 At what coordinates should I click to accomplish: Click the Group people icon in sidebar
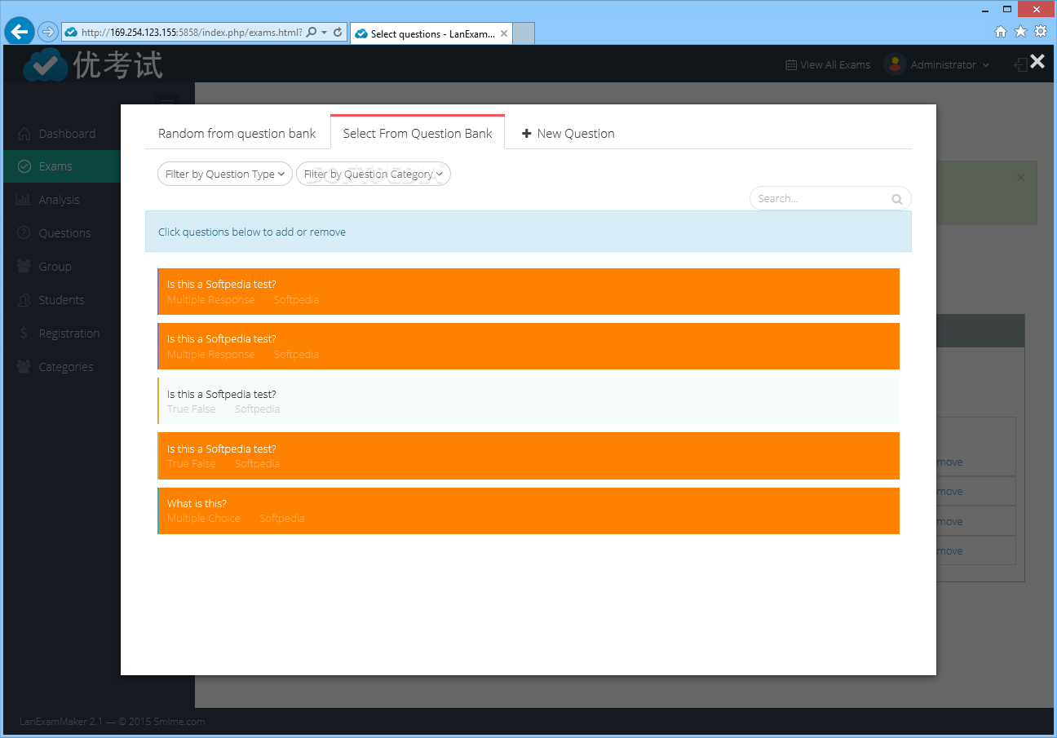[24, 267]
